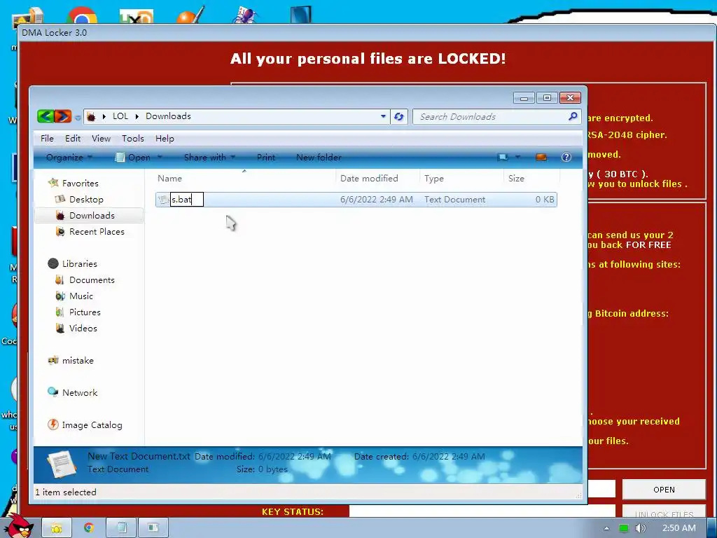Click the Downloads breadcrumb in the address bar
The image size is (717, 538).
pos(168,116)
